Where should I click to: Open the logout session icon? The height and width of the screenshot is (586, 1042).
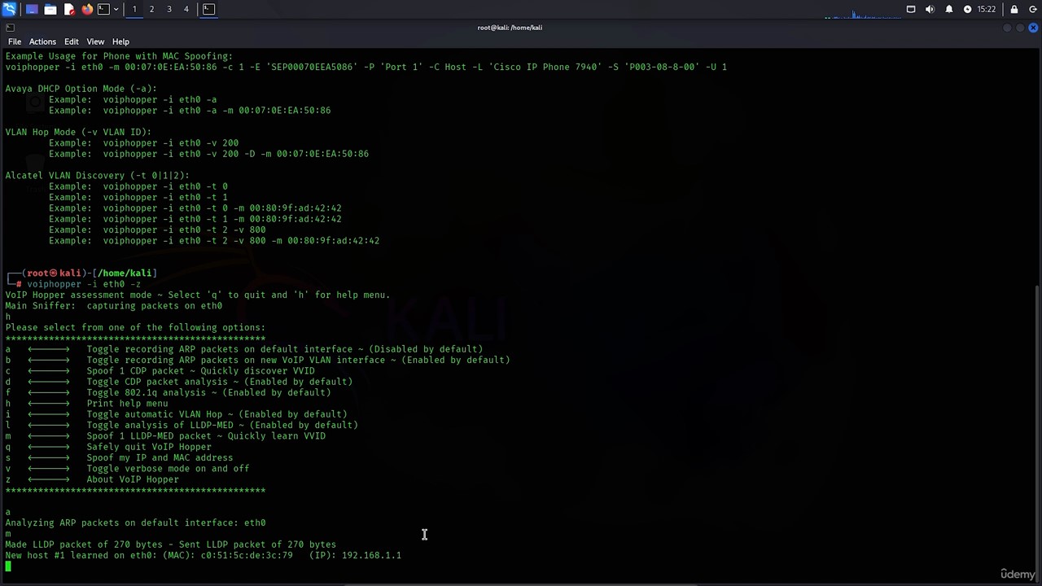1031,9
